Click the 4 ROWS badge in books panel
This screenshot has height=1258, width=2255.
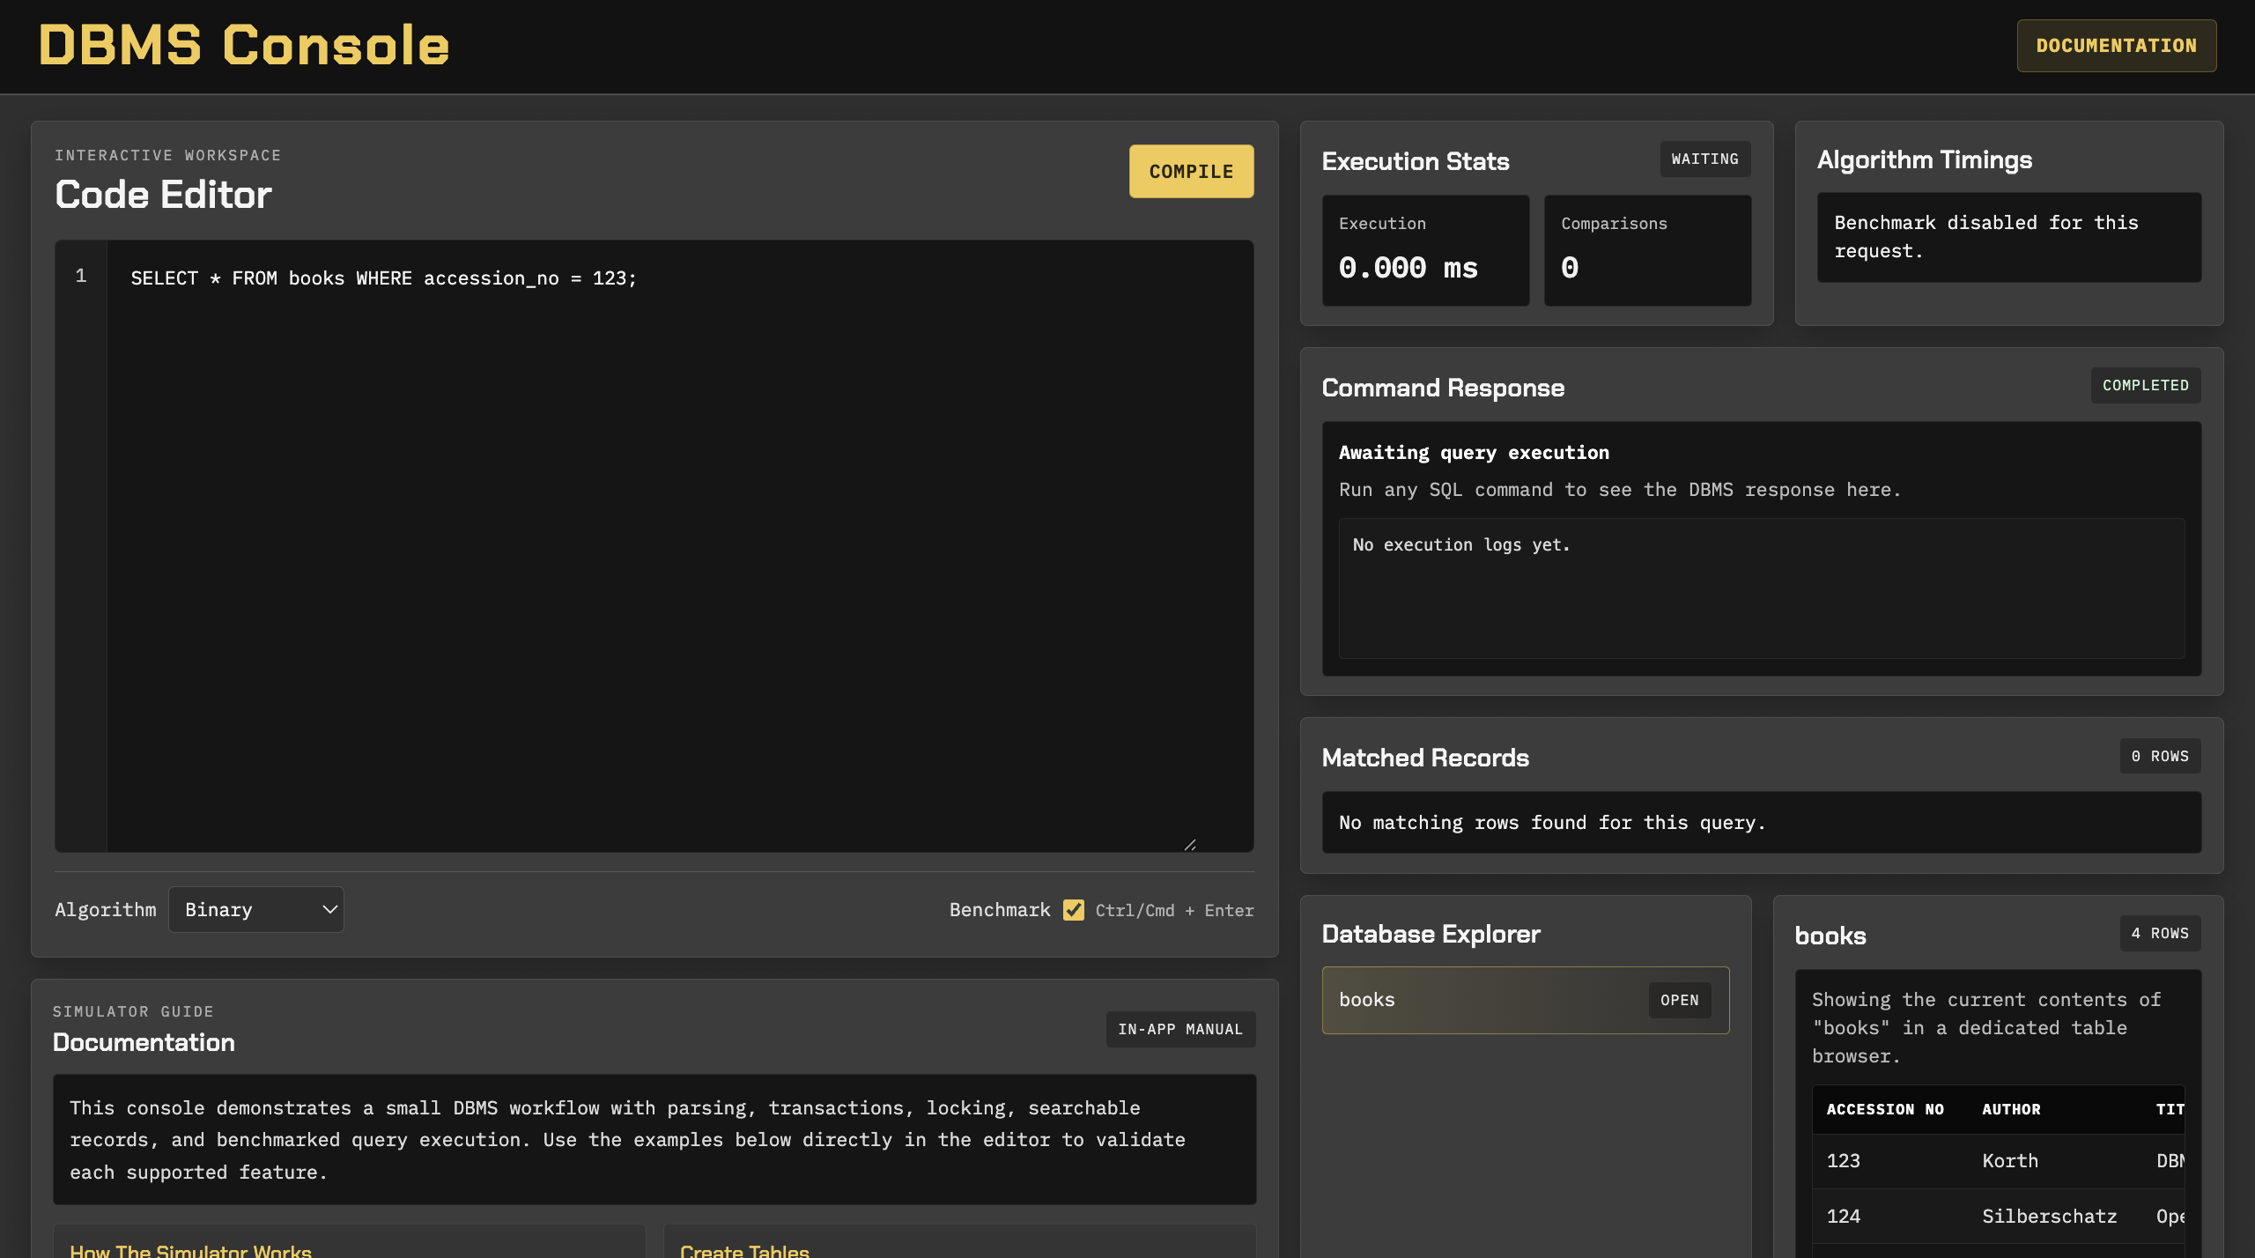[2160, 933]
